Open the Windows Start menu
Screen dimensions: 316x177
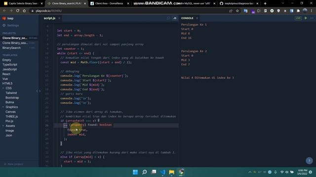pos(135,172)
